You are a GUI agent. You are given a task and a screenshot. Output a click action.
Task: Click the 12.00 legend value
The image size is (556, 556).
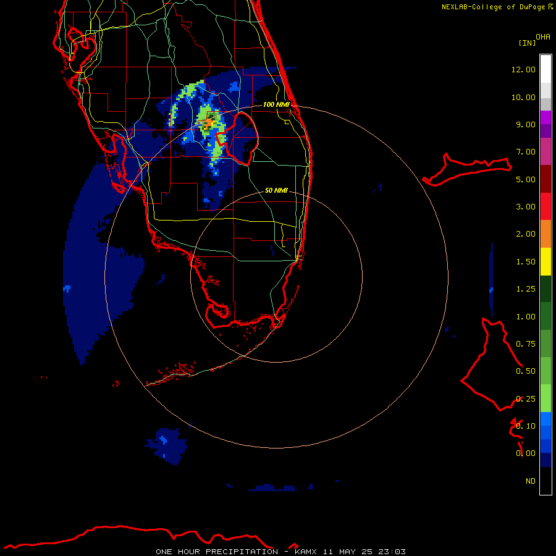[x=523, y=69]
